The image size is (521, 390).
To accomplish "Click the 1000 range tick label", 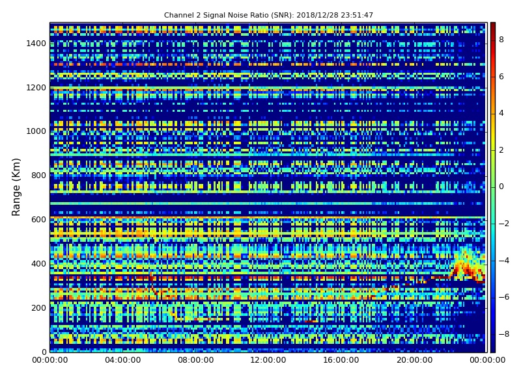I will point(36,131).
